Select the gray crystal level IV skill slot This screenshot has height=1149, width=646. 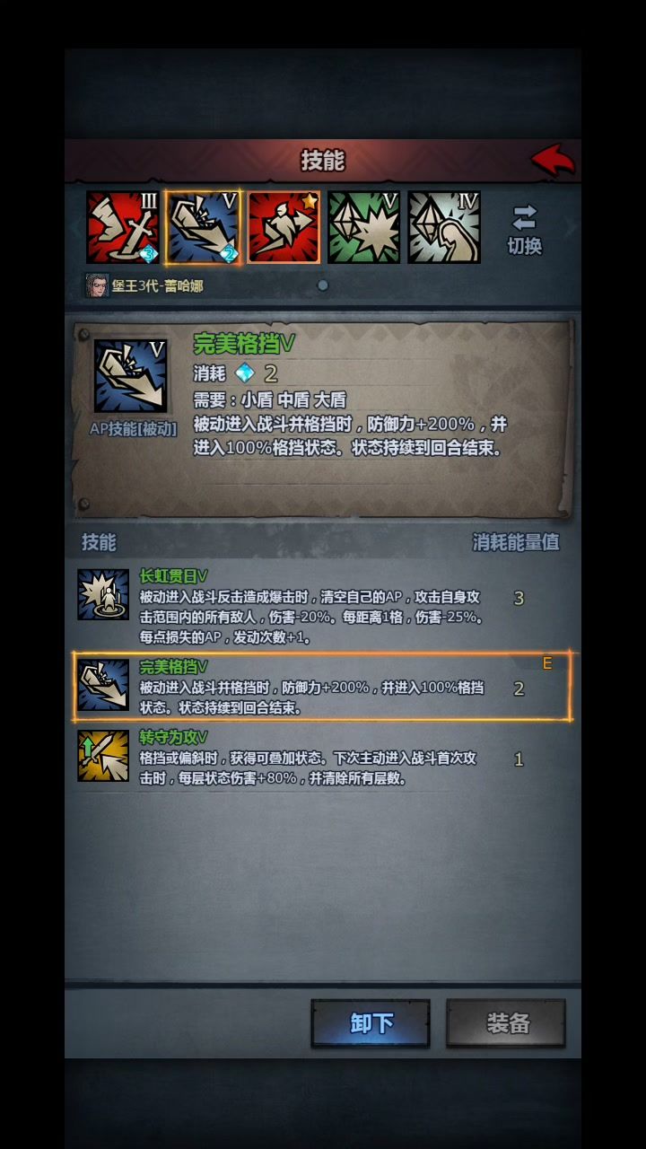click(x=444, y=227)
